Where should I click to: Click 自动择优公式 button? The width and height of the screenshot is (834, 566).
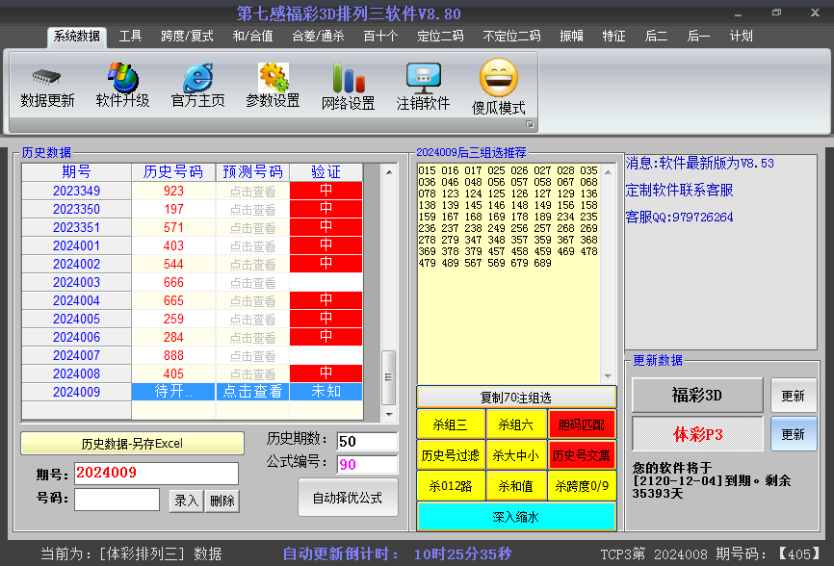point(348,498)
